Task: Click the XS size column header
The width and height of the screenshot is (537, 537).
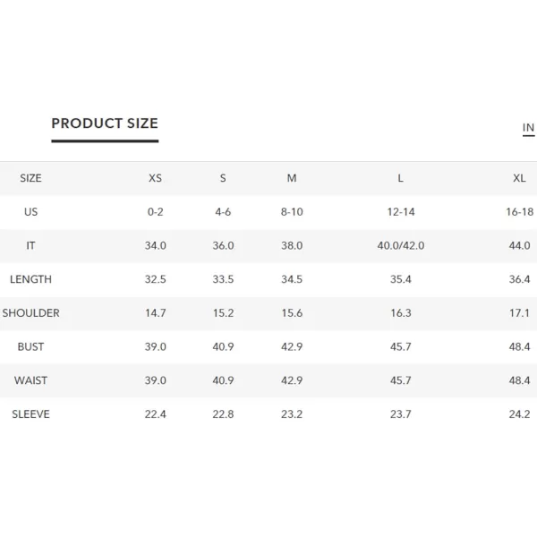Action: tap(155, 178)
